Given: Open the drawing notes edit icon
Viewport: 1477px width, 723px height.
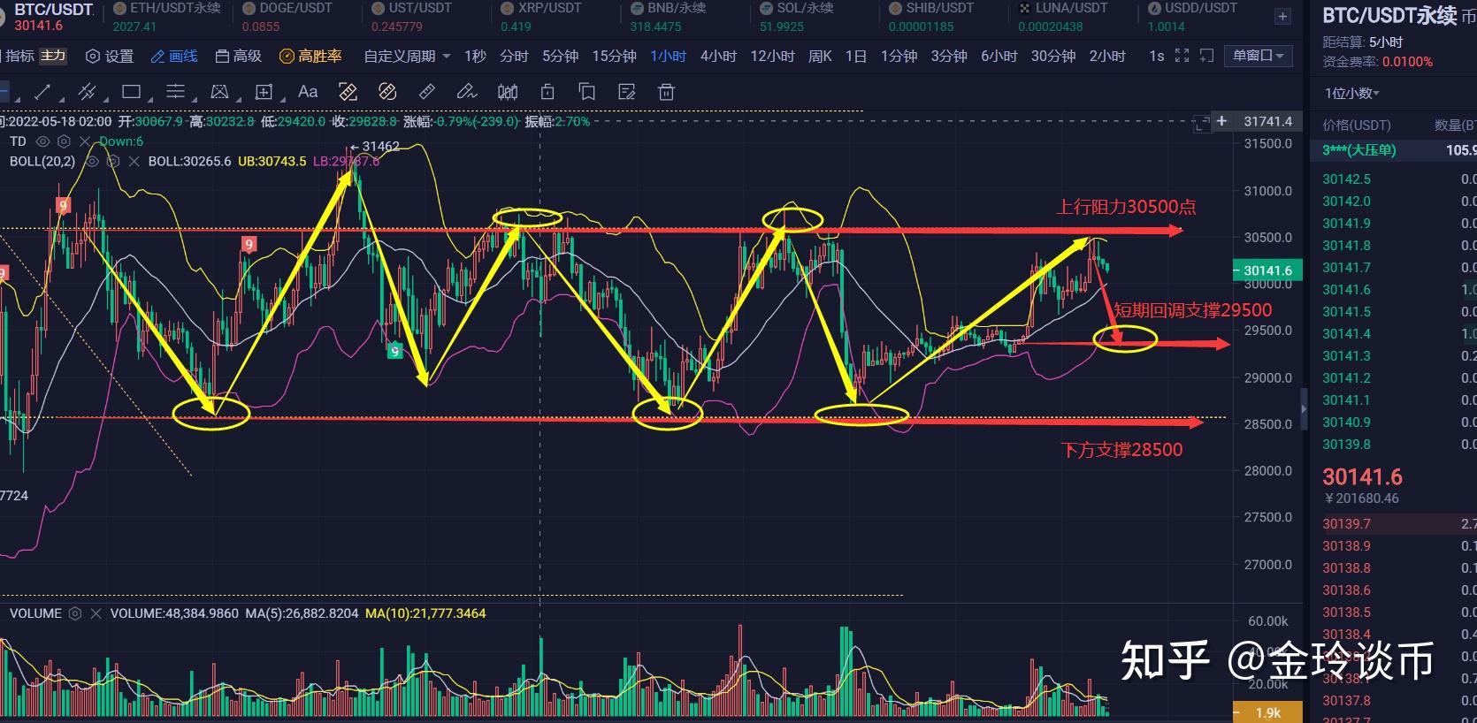Looking at the screenshot, I should click(627, 92).
